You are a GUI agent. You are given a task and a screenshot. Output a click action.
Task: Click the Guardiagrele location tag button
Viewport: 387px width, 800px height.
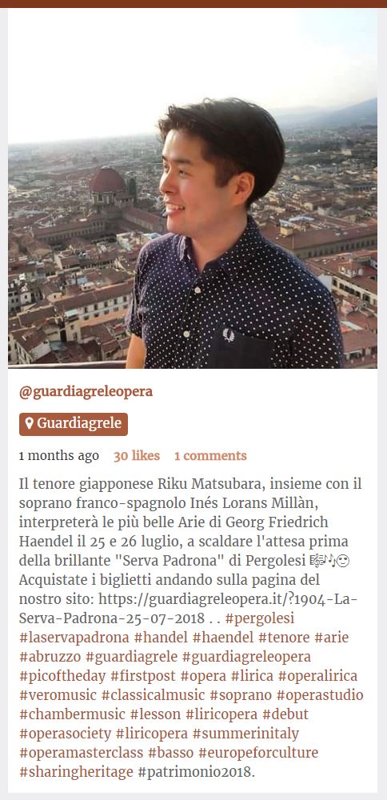click(x=74, y=424)
